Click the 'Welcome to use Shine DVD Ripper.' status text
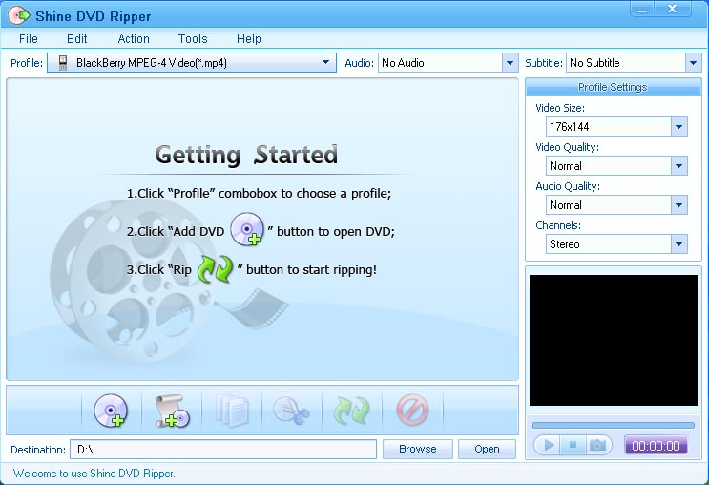The image size is (709, 485). click(94, 474)
